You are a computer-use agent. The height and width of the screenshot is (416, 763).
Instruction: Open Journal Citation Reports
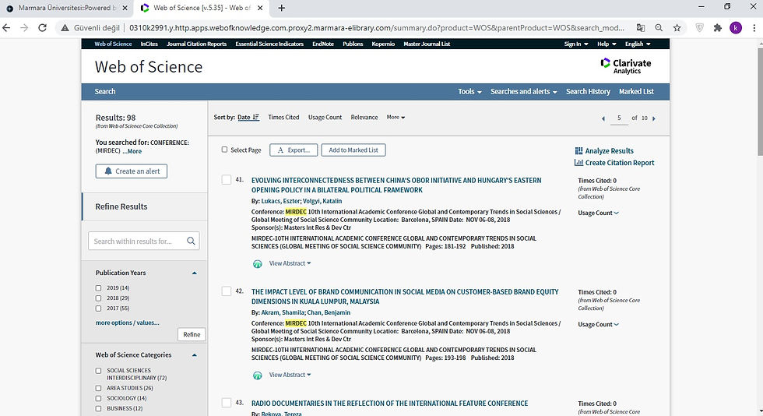(196, 44)
